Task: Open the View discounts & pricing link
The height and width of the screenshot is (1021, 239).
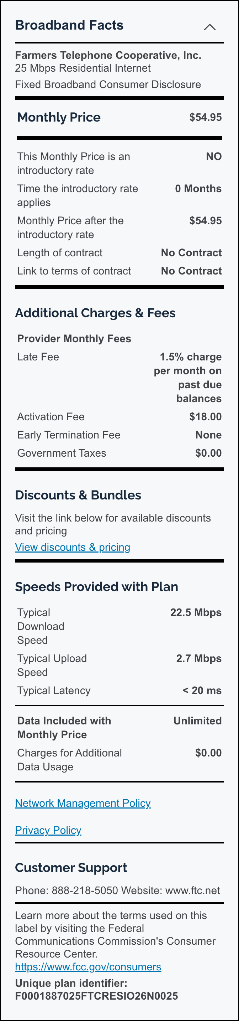Action: coord(73,547)
